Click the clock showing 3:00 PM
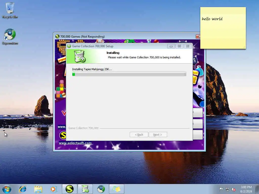The height and width of the screenshot is (194, 259). coord(246,189)
